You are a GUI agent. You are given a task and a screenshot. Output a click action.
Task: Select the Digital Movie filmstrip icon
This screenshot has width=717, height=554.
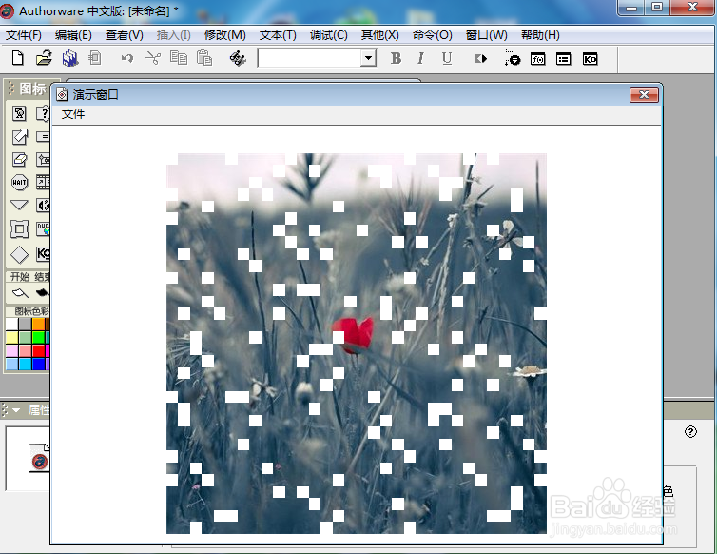tap(43, 182)
